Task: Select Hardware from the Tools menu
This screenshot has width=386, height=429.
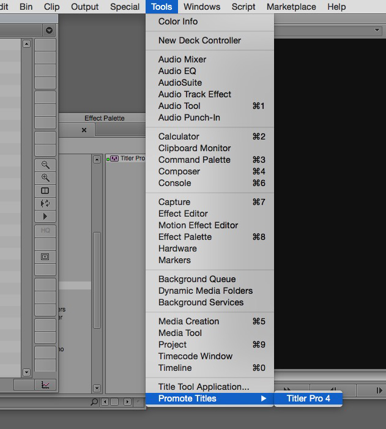Action: pyautogui.click(x=210, y=248)
